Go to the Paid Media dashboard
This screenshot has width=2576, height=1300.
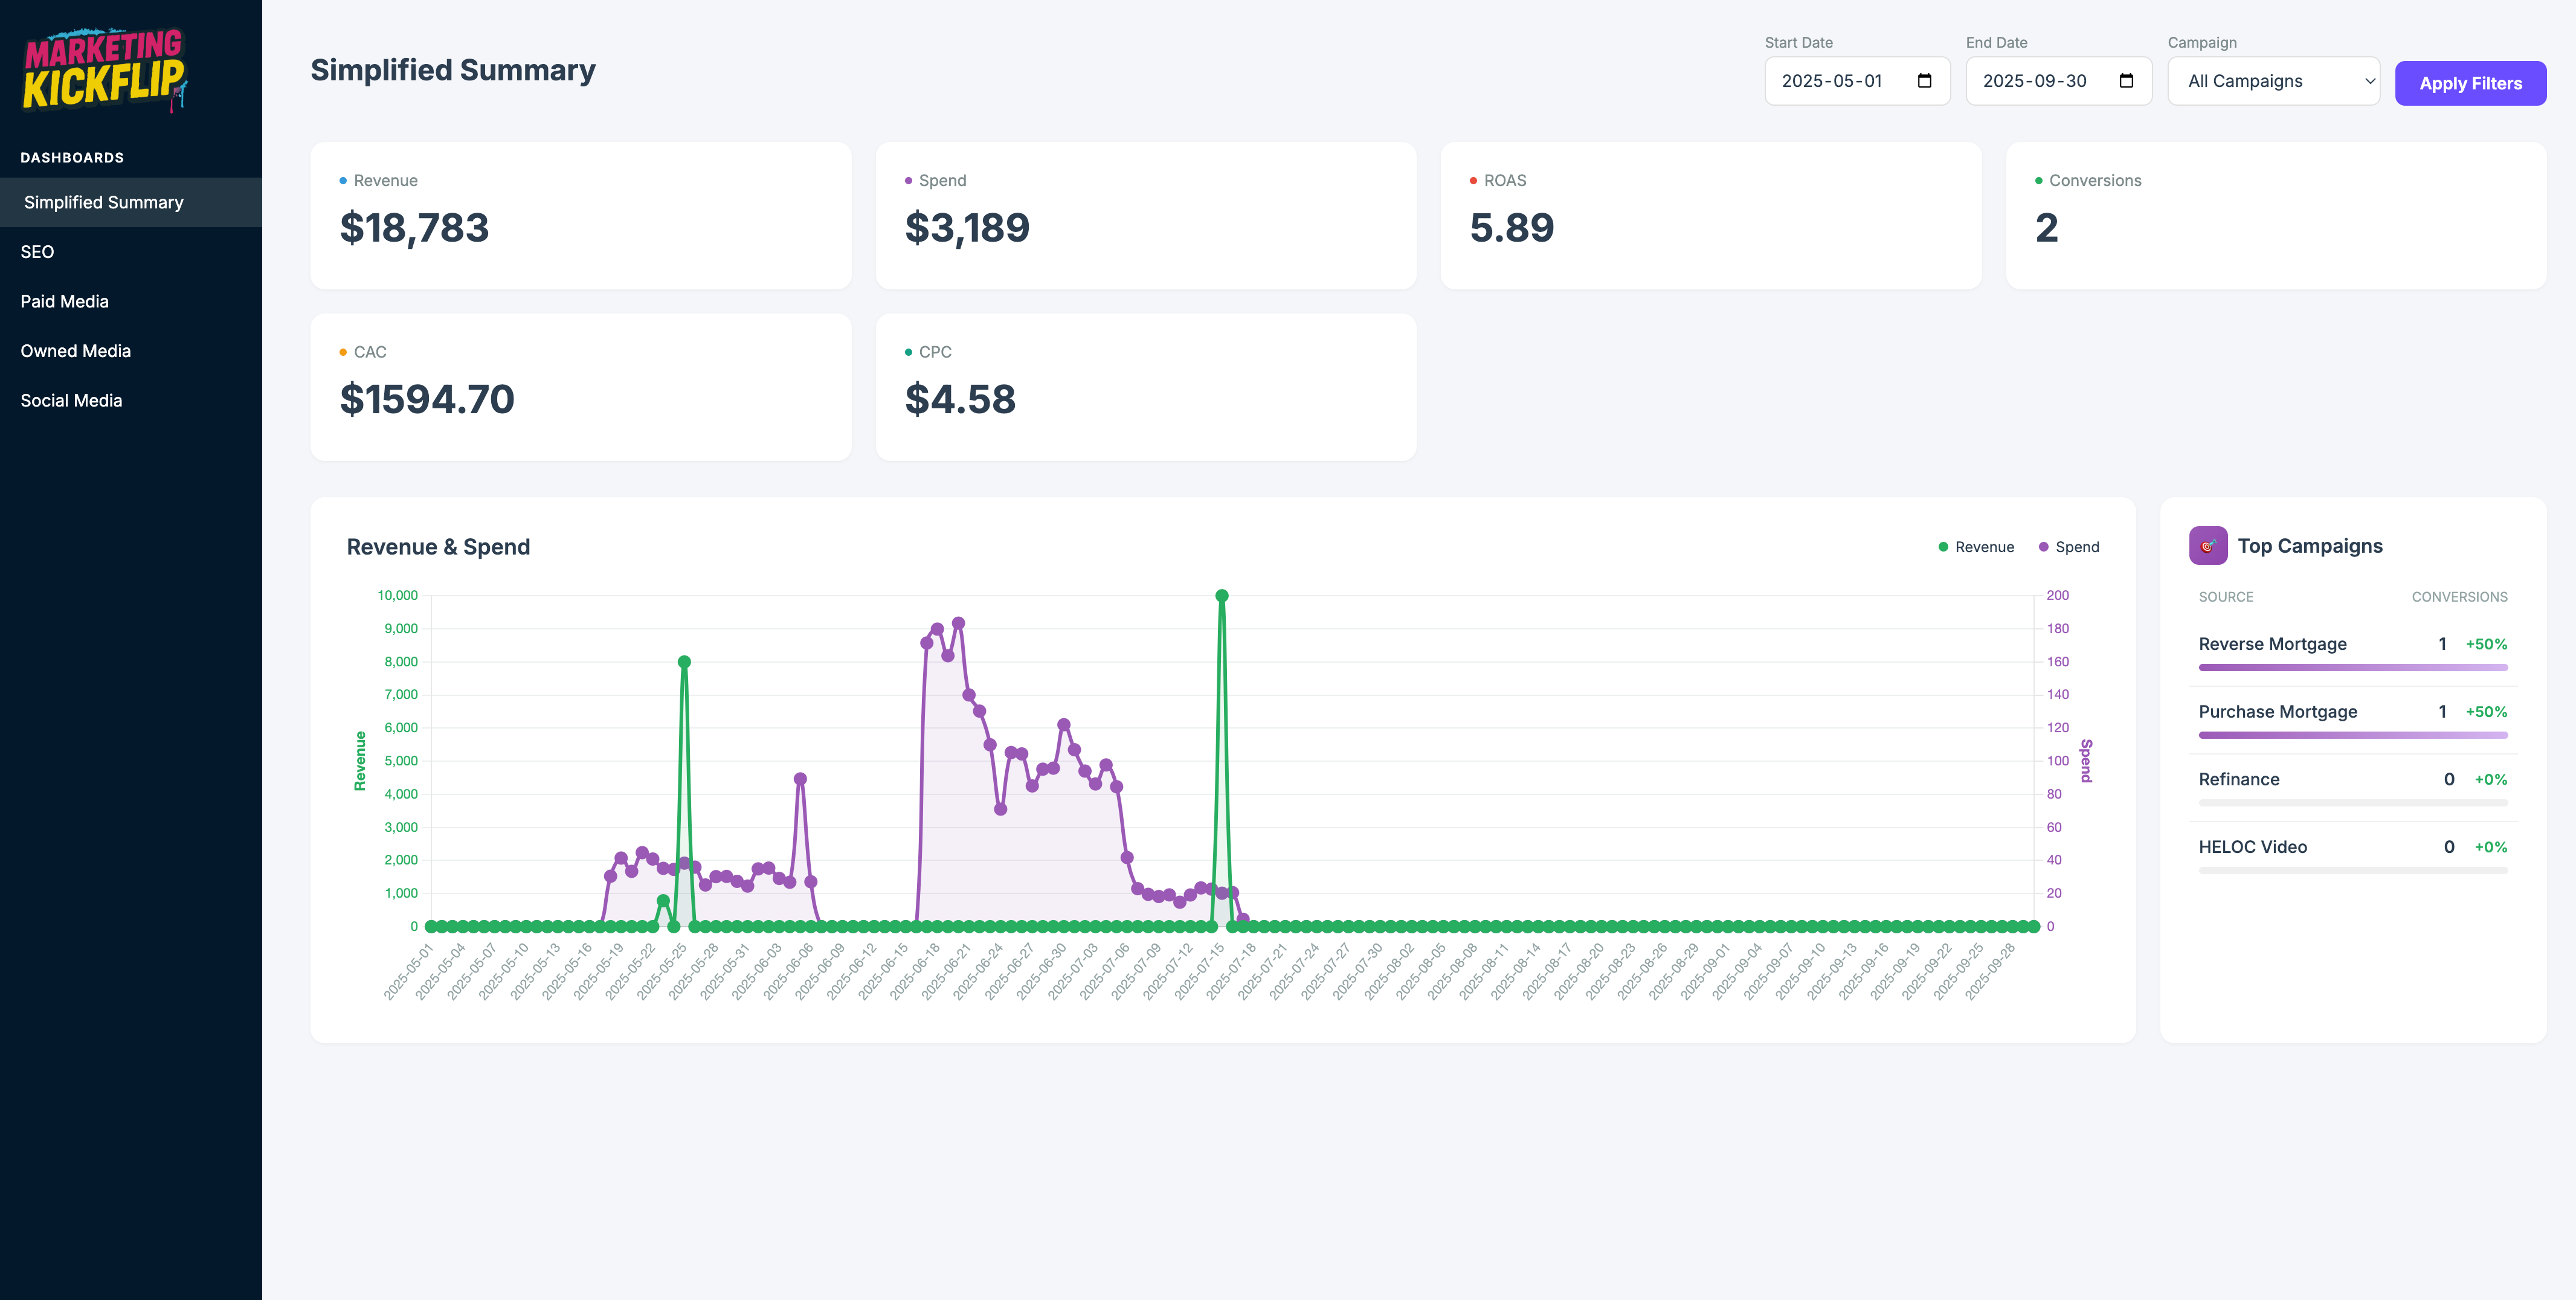pyautogui.click(x=64, y=301)
